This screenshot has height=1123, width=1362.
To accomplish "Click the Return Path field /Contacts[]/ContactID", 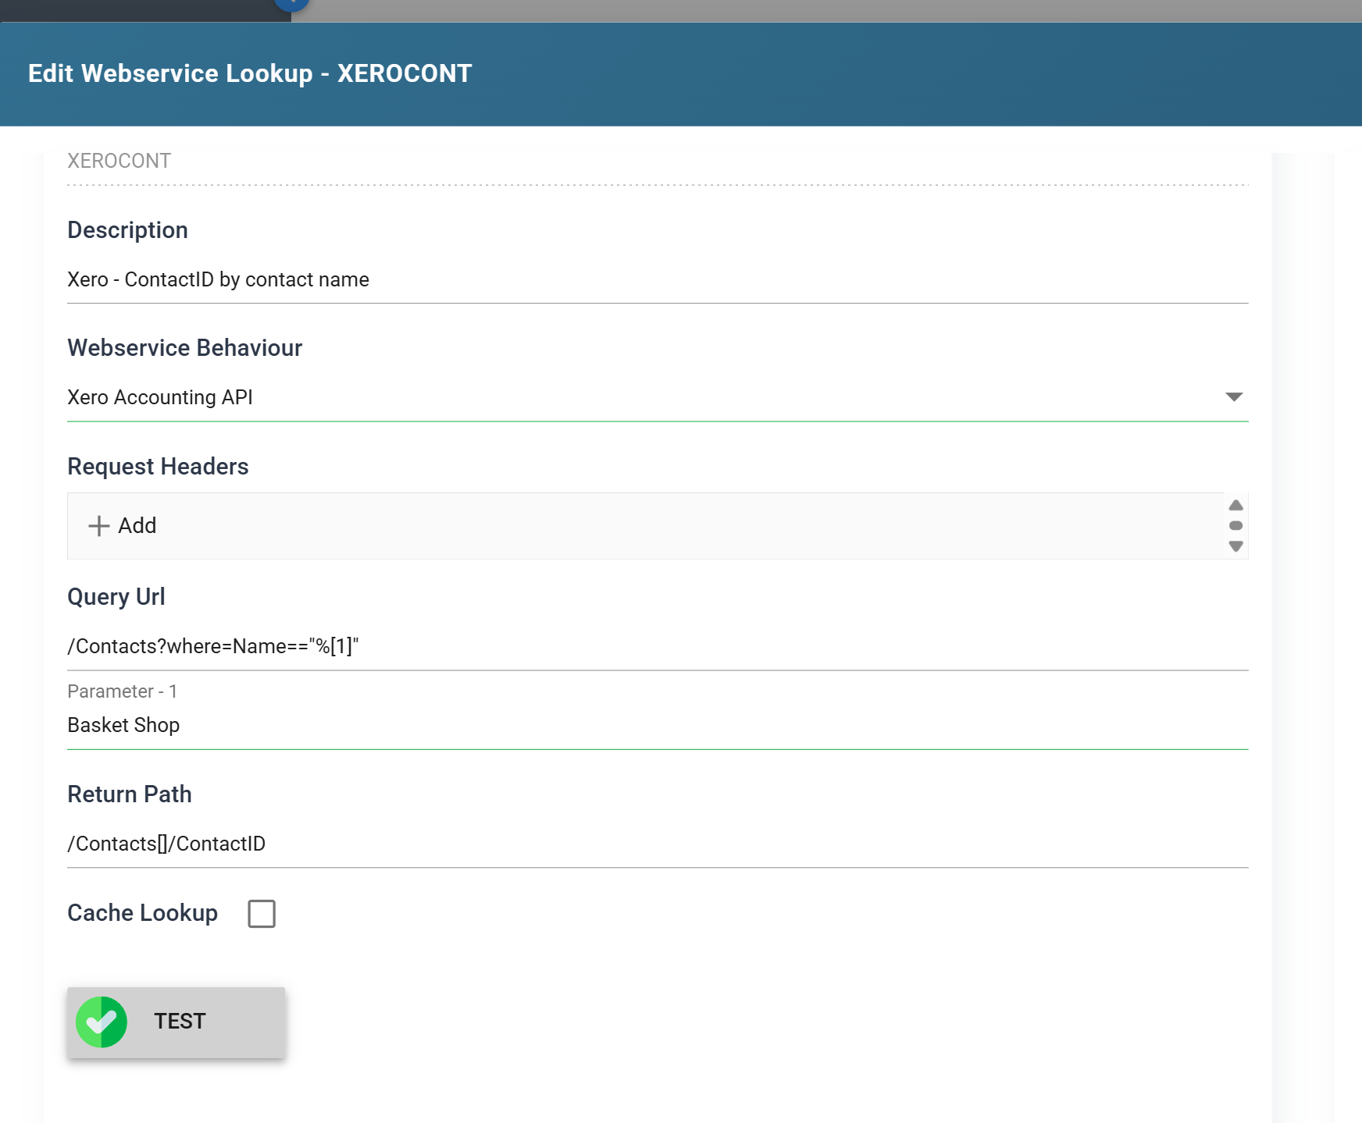I will coord(658,844).
